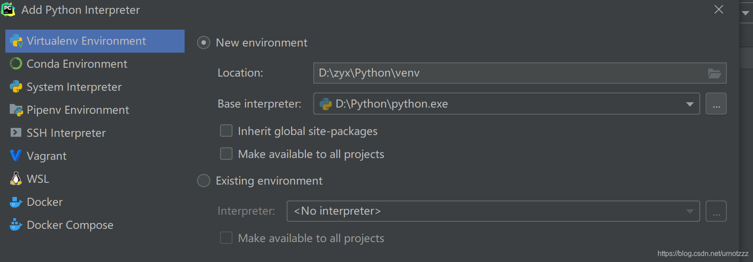Click the Pipenv Environment folder icon

(x=16, y=110)
